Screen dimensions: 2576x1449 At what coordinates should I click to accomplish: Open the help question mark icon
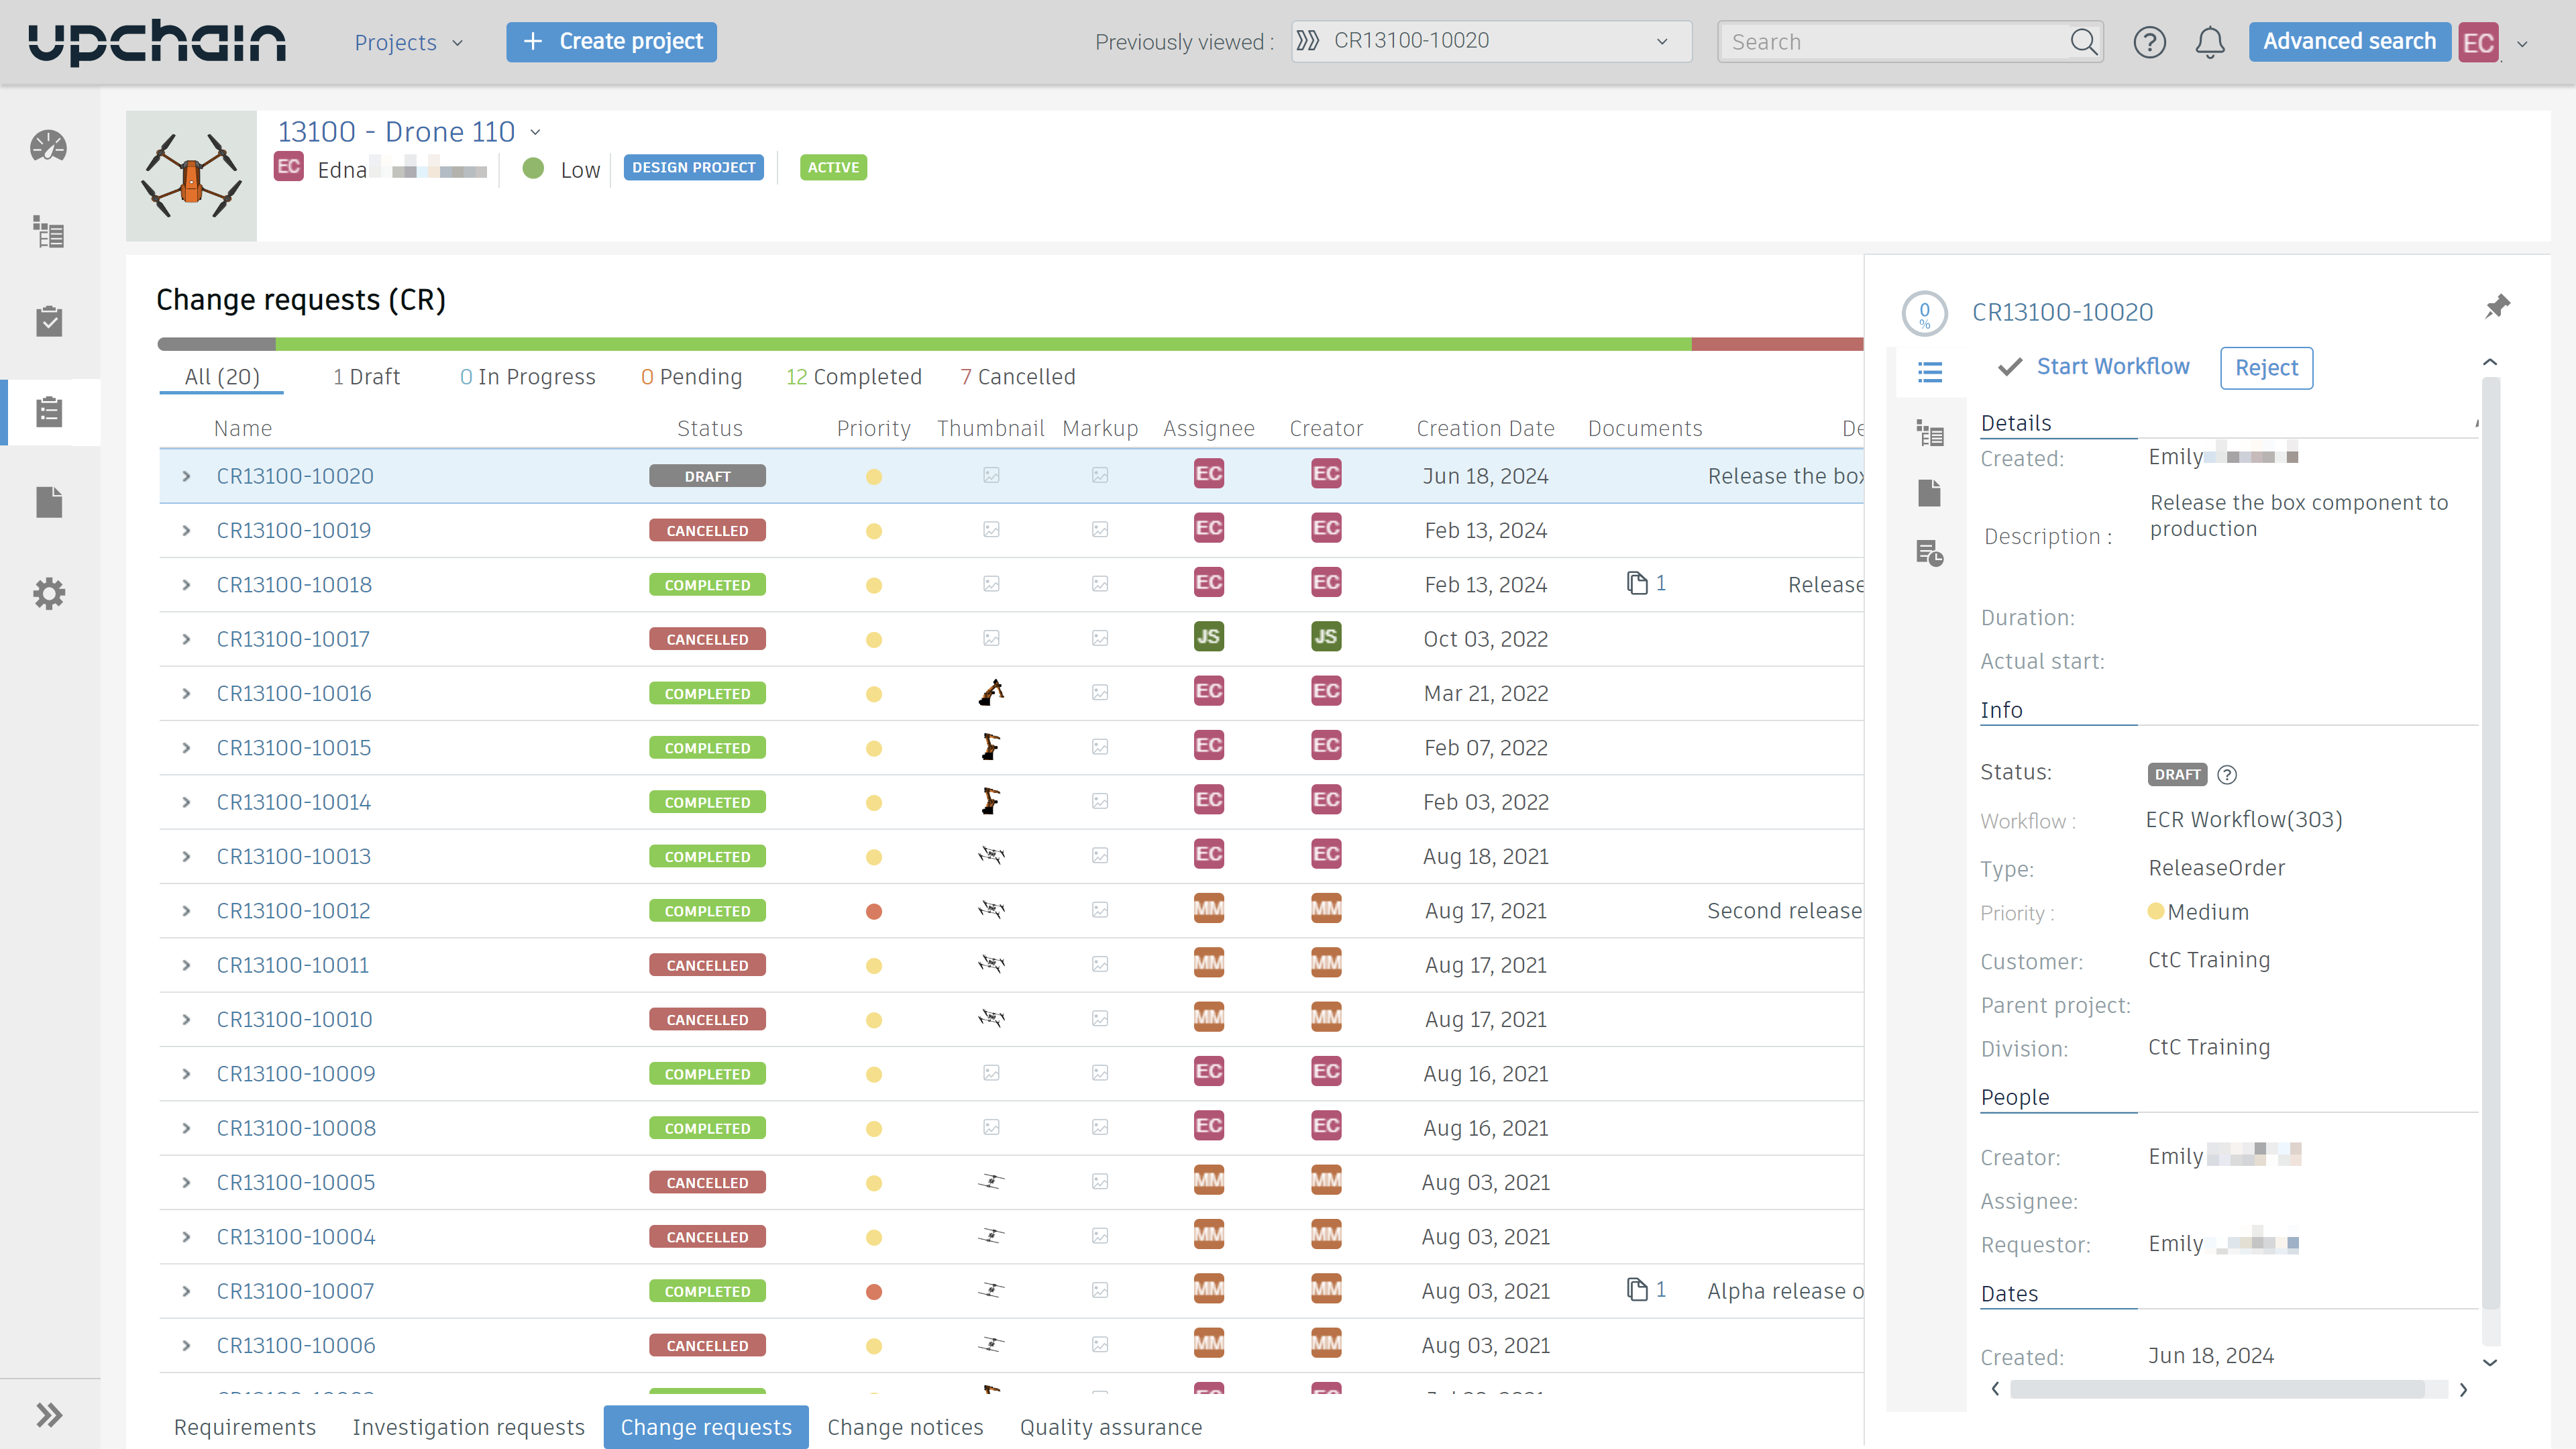pos(2149,42)
